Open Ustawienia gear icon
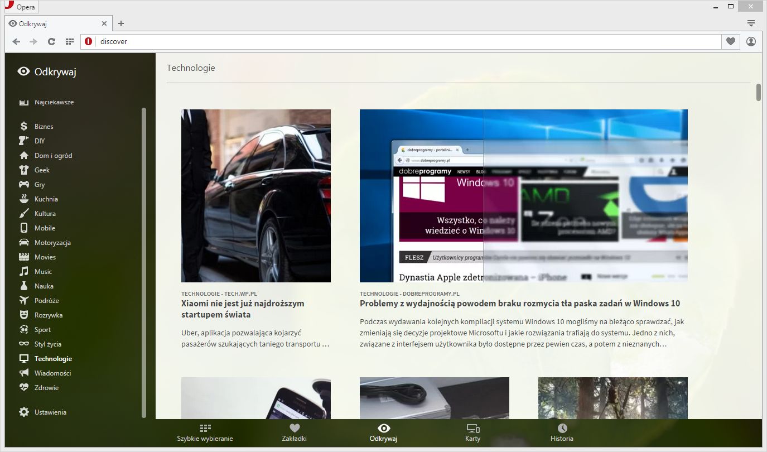This screenshot has height=452, width=767. click(x=23, y=412)
